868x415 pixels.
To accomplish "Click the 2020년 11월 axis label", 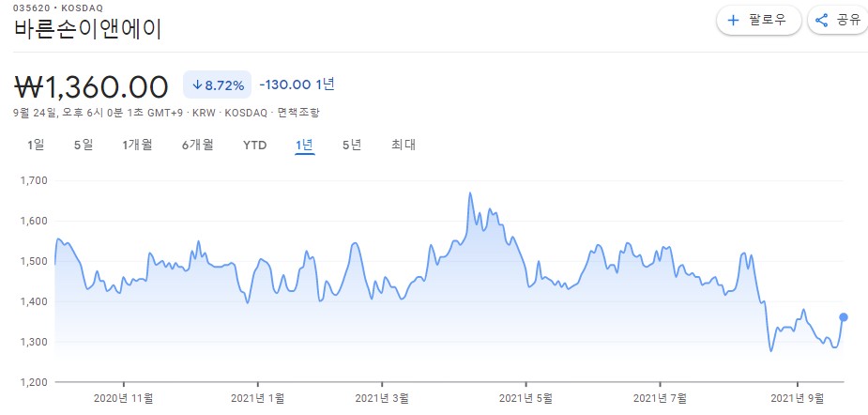I will 124,398.
